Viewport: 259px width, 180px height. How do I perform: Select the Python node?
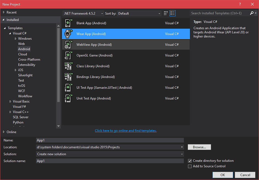[18, 122]
